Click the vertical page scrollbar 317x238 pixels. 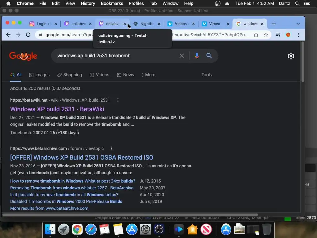click(303, 62)
